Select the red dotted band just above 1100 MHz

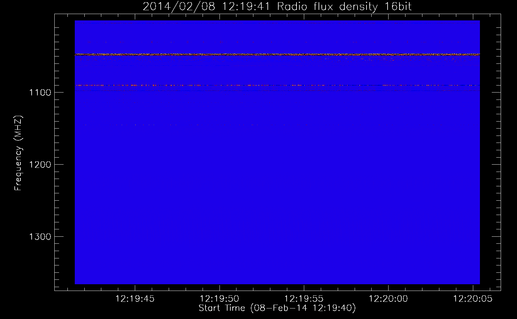(277, 85)
